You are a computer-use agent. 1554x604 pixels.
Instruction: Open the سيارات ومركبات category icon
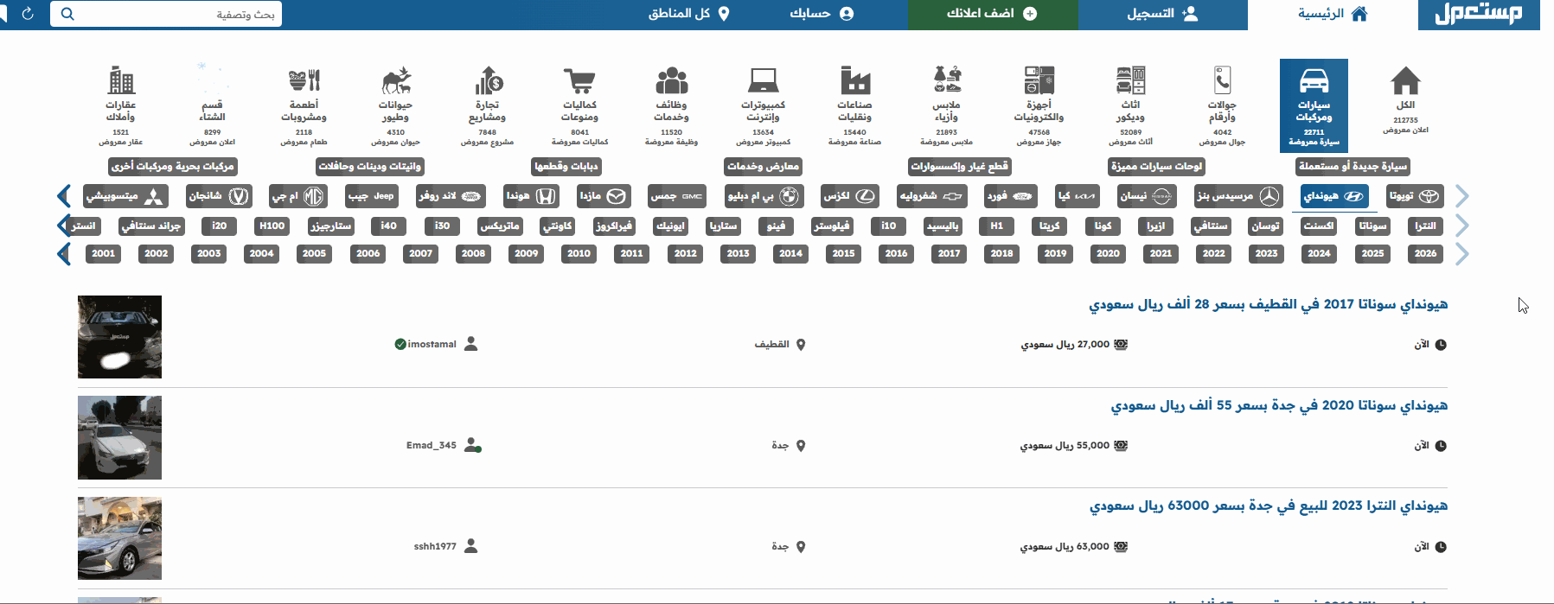[1314, 105]
